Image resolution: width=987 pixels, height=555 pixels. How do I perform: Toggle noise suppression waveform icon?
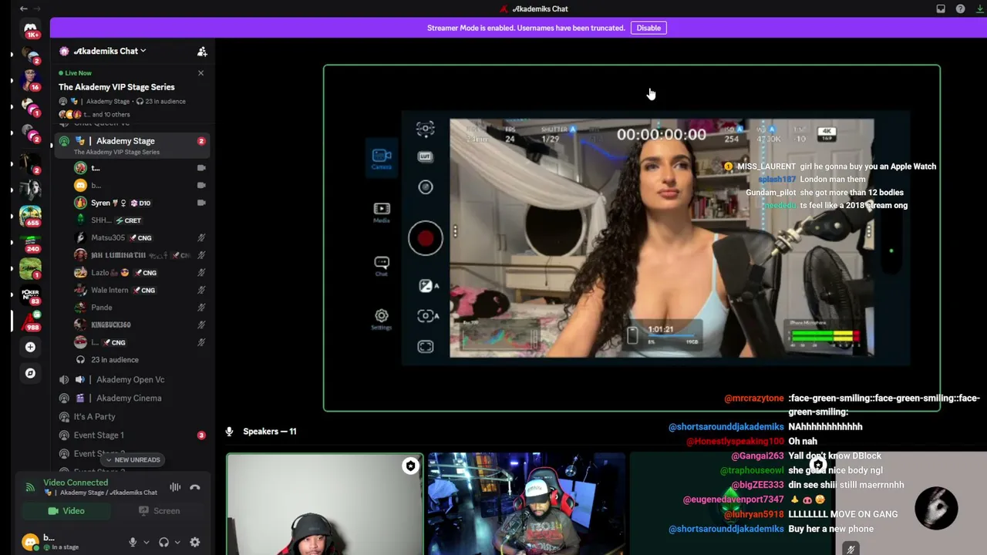[x=175, y=487]
